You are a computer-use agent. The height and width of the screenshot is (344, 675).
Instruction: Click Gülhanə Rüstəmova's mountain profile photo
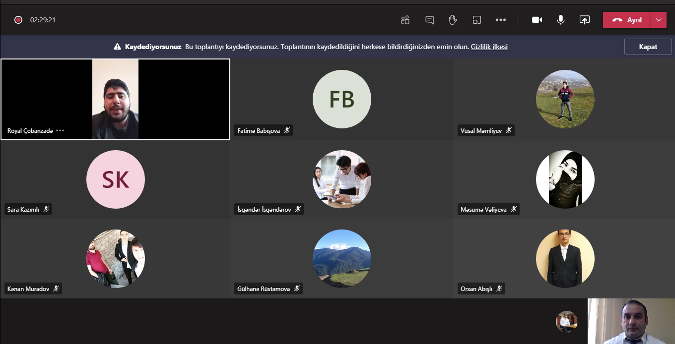pos(342,258)
